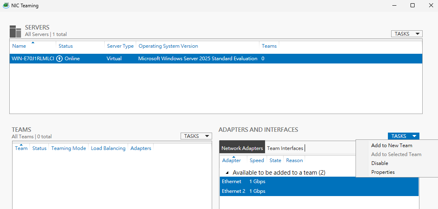The height and width of the screenshot is (209, 438).
Task: Select the Network Adapters tab
Action: click(242, 148)
